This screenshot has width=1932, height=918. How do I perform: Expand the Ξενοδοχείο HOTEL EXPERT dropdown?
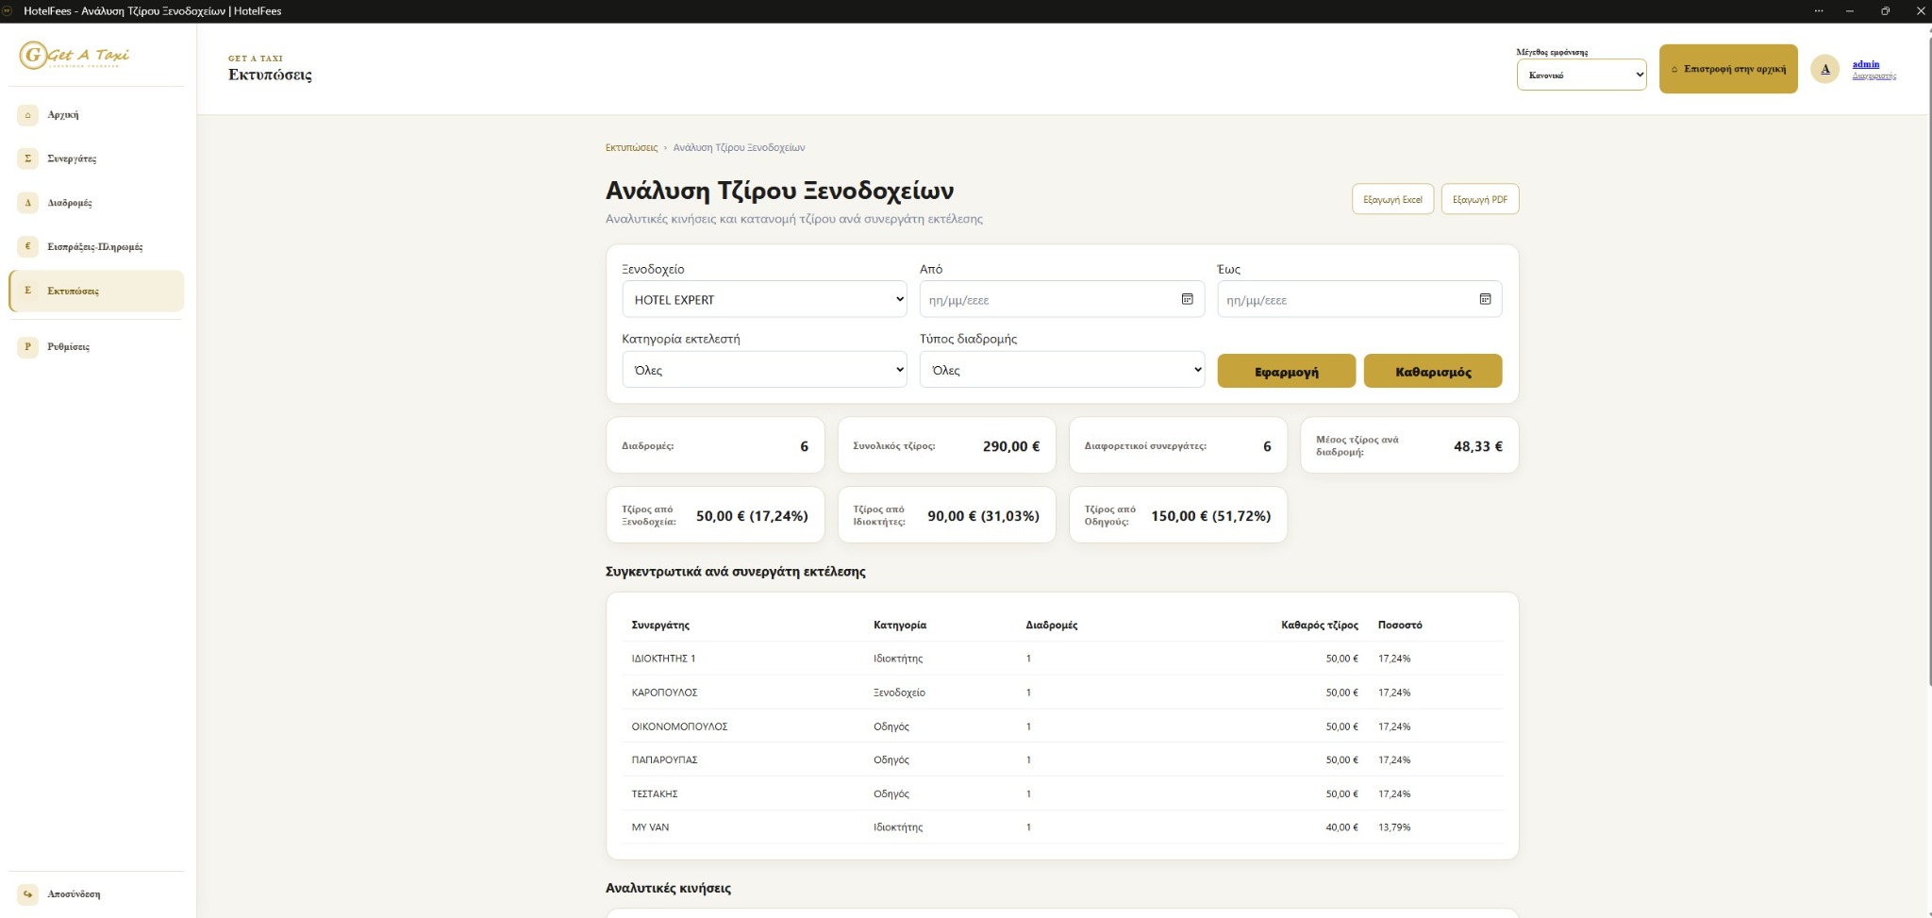(x=764, y=299)
